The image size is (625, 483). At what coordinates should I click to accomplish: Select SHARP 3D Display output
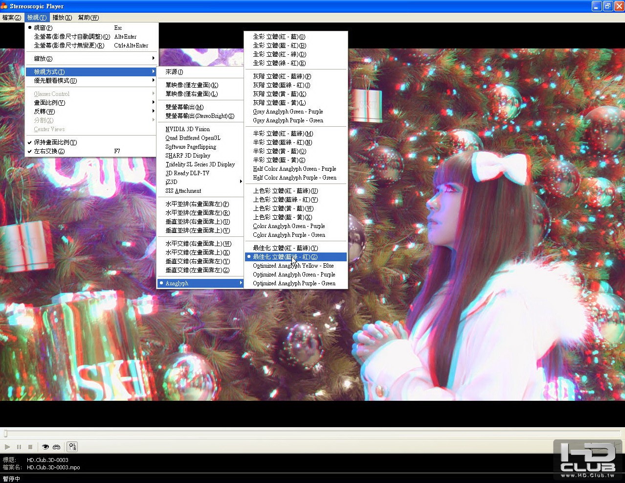point(201,156)
